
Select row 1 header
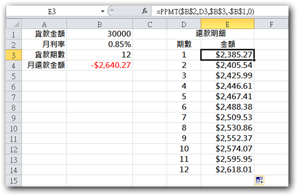coord(14,34)
